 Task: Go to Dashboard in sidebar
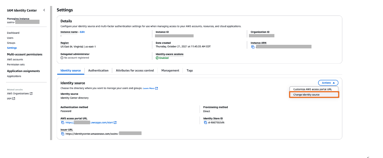13,33
